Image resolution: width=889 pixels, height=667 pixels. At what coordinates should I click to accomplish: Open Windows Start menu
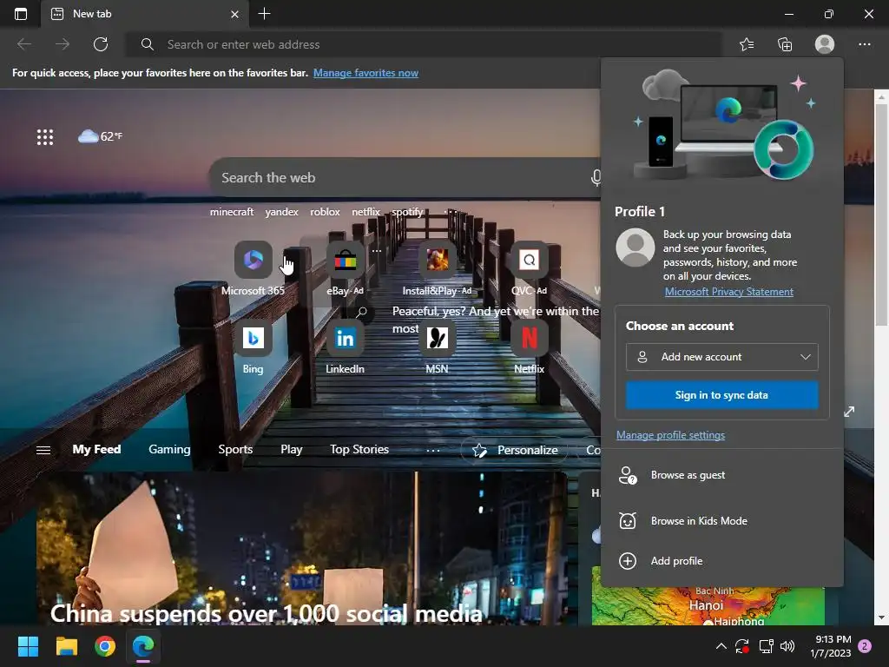tap(28, 646)
